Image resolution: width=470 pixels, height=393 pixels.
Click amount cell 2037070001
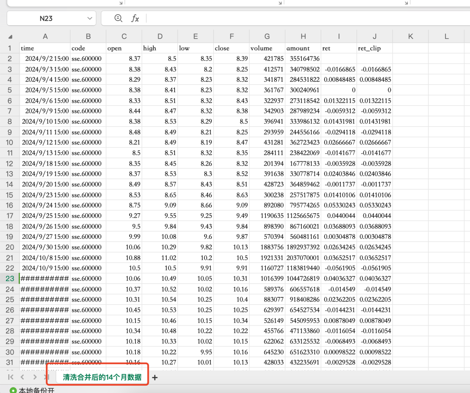click(x=303, y=258)
